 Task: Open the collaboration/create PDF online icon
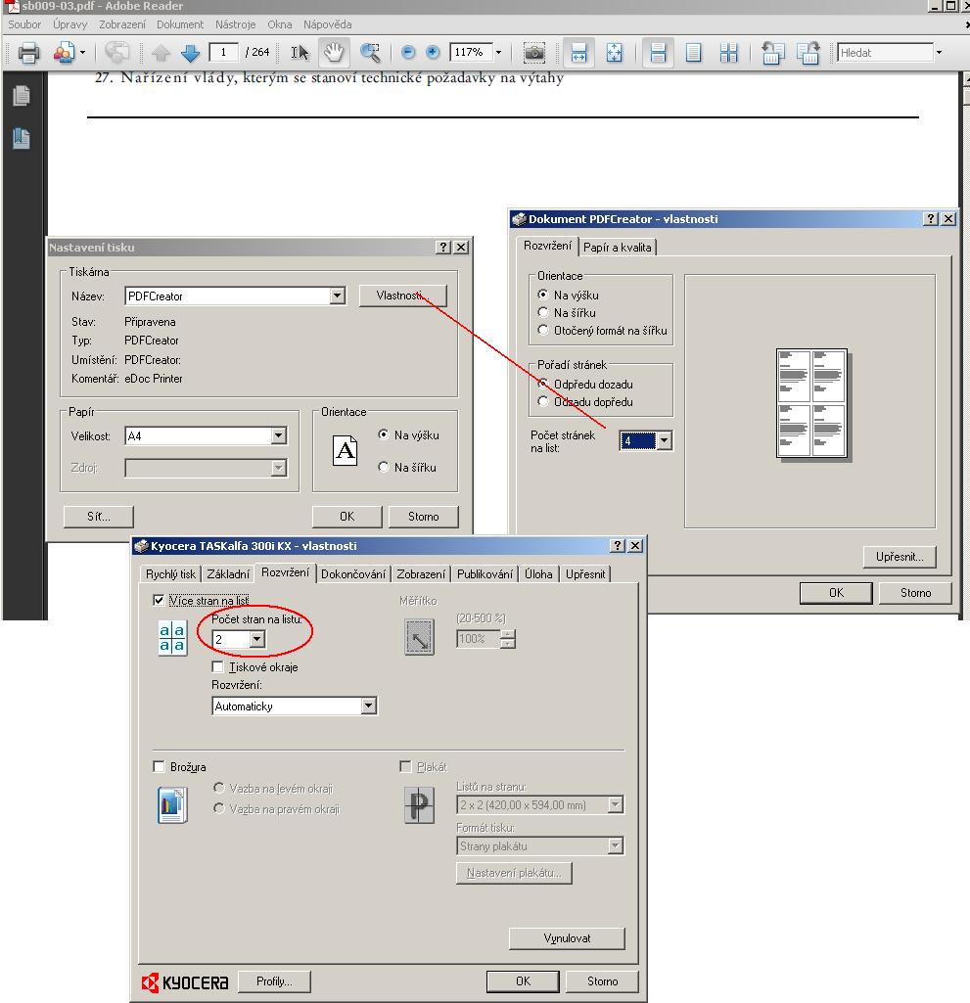tap(64, 53)
